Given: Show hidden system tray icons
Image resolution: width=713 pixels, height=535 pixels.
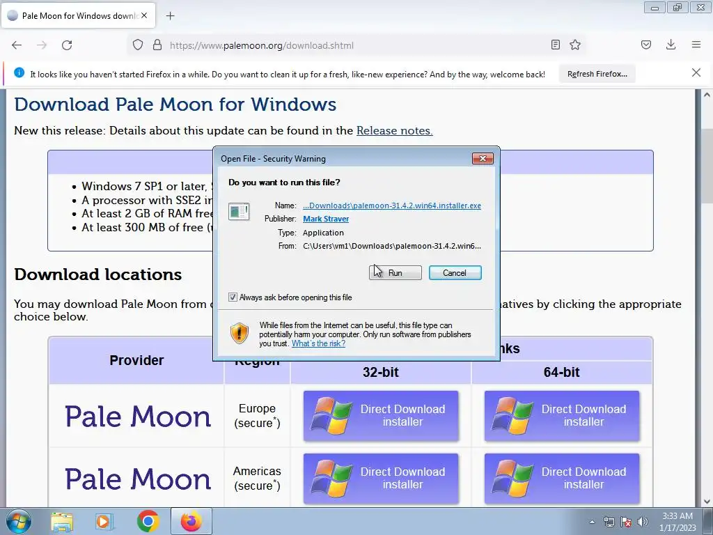Looking at the screenshot, I should click(592, 522).
